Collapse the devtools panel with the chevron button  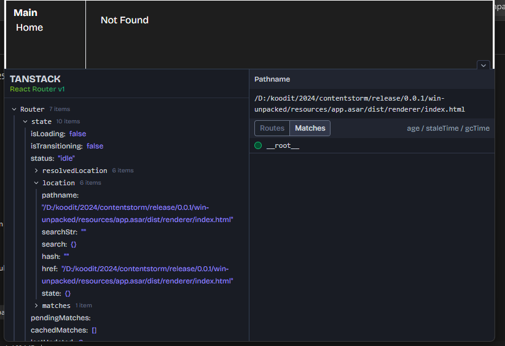point(483,65)
